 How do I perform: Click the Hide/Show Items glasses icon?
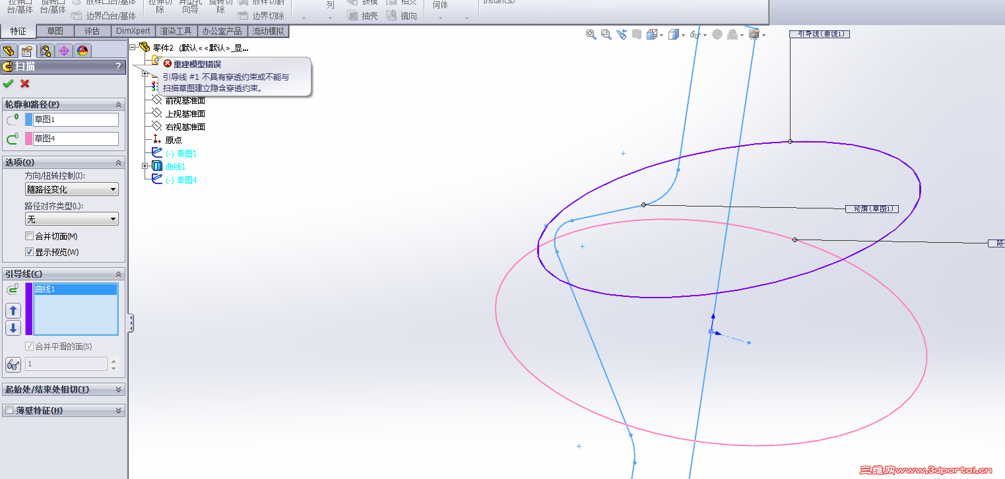click(x=696, y=34)
